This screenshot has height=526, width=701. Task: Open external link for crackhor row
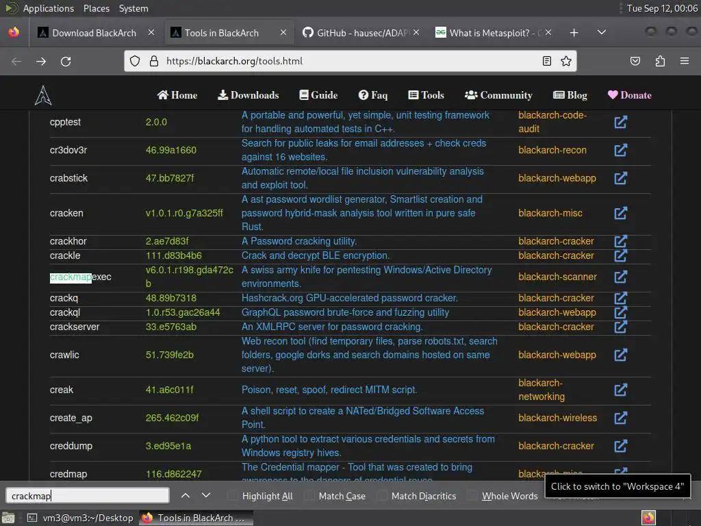(x=620, y=241)
